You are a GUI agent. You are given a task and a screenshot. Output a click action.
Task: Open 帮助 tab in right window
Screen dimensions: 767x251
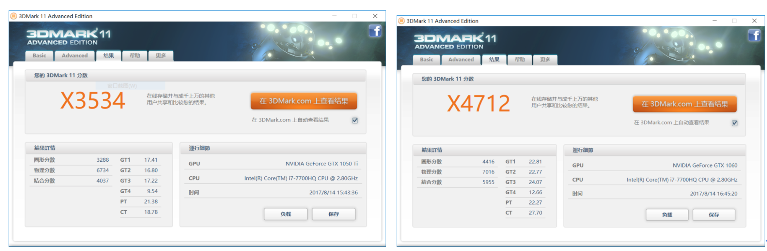tap(520, 60)
